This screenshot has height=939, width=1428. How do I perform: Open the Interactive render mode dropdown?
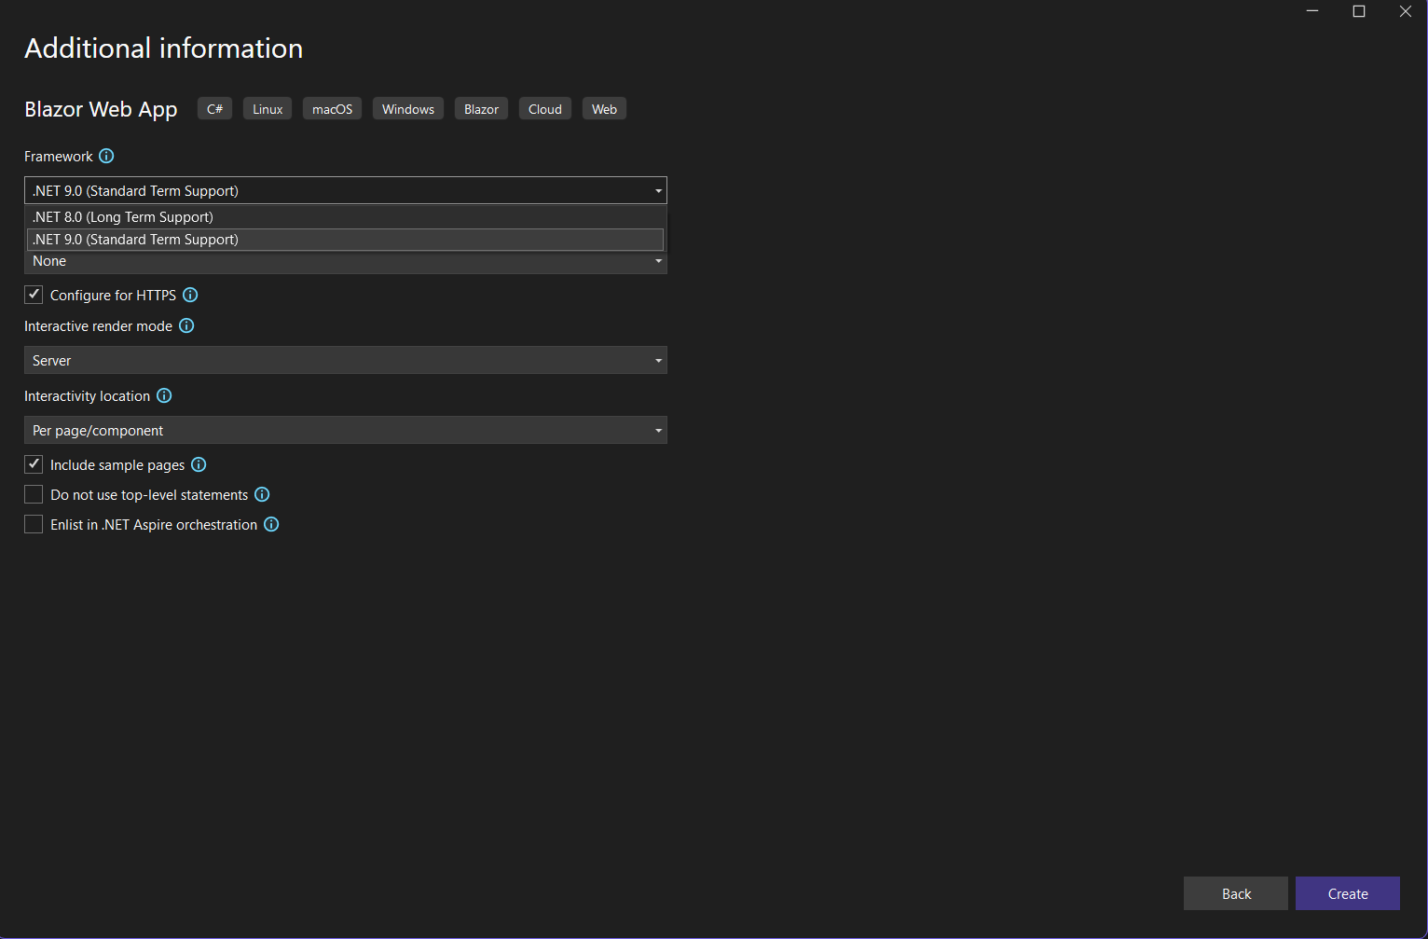coord(346,360)
